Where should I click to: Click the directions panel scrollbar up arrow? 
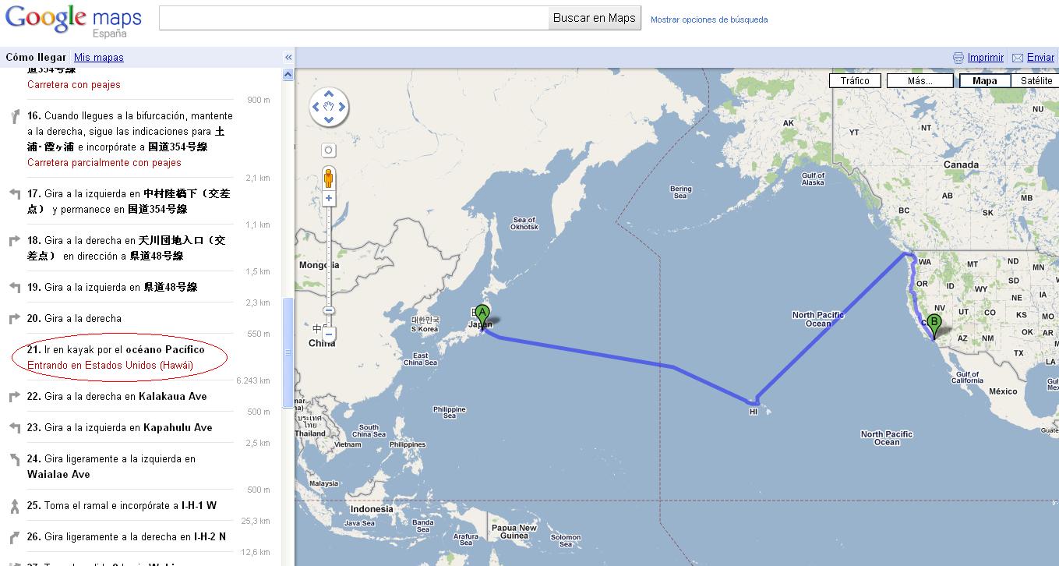click(288, 75)
